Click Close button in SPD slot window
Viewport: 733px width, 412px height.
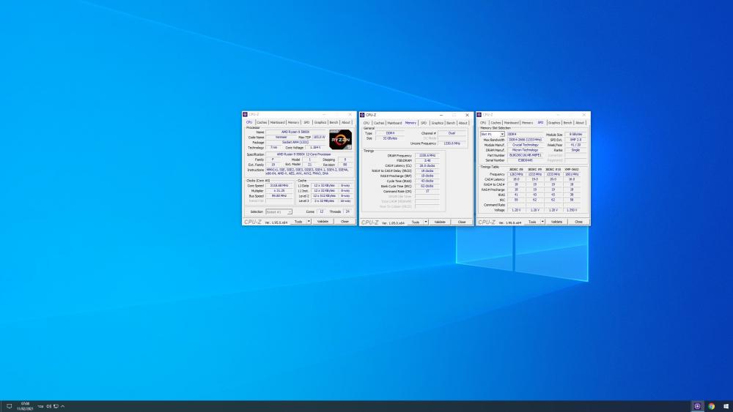click(579, 222)
